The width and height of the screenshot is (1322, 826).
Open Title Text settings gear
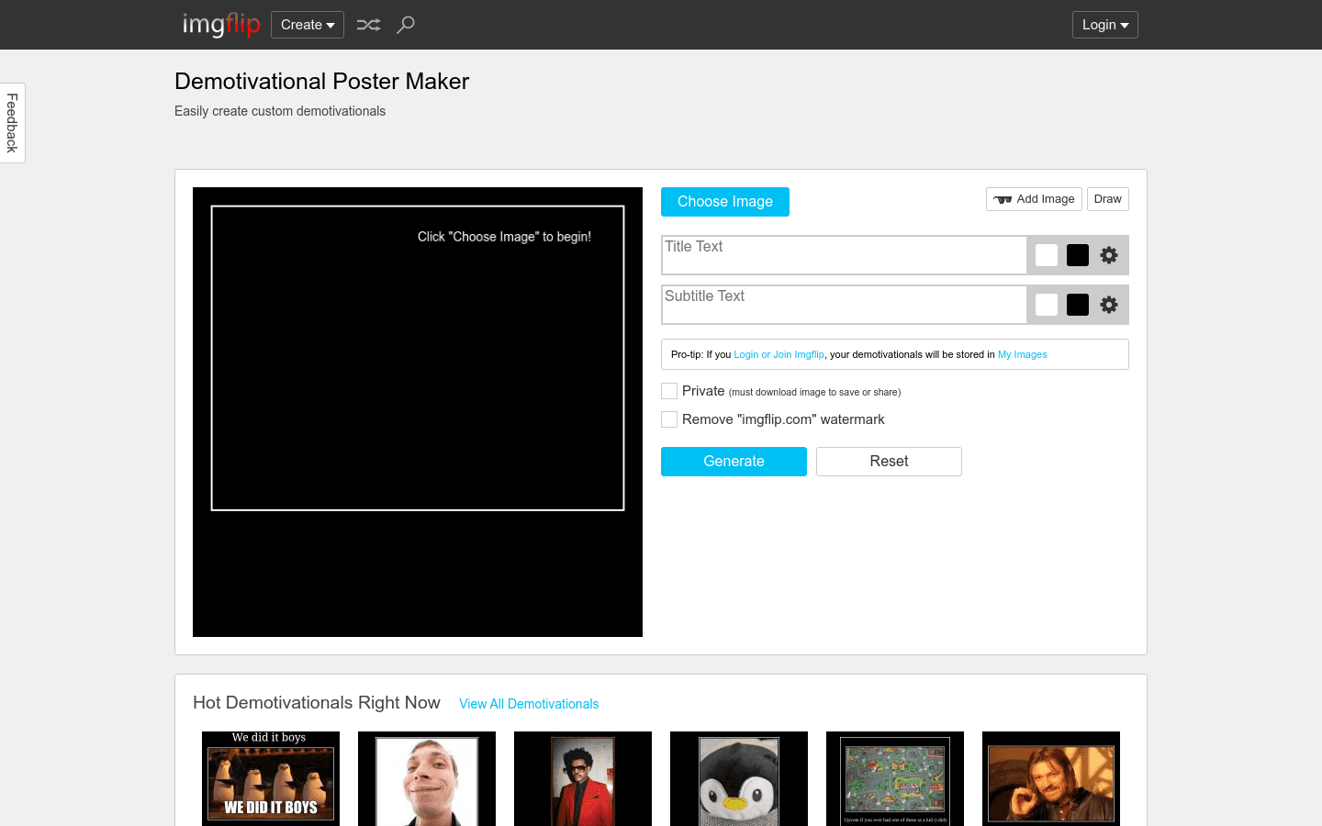(1109, 255)
